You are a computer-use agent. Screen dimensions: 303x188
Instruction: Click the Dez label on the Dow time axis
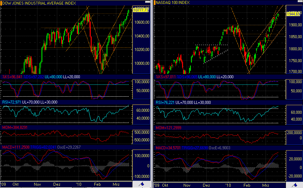coord(57,184)
